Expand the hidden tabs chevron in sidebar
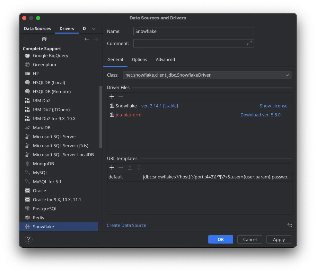Image resolution: width=316 pixels, height=273 pixels. click(94, 29)
